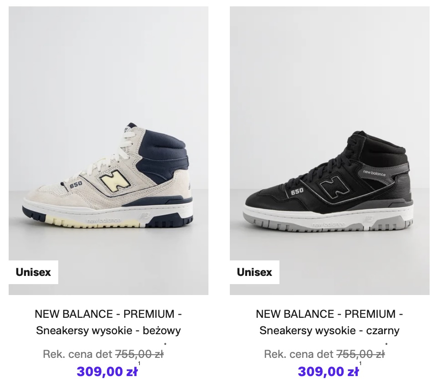The height and width of the screenshot is (387, 436).
Task: Click the crossed-out 755,00 zł under czarny
Action: coord(360,354)
